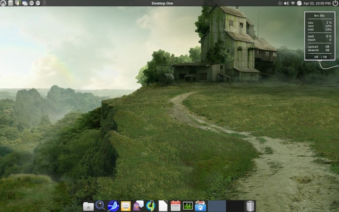This screenshot has width=339, height=212.
Task: Click the power button in top panel
Action: tap(335, 3)
